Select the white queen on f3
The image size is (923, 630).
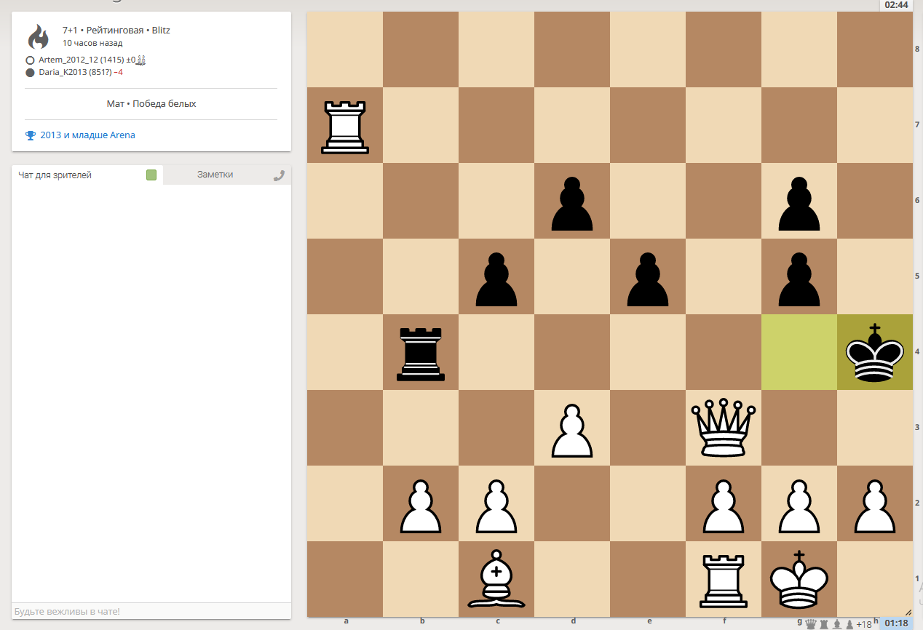tap(725, 428)
